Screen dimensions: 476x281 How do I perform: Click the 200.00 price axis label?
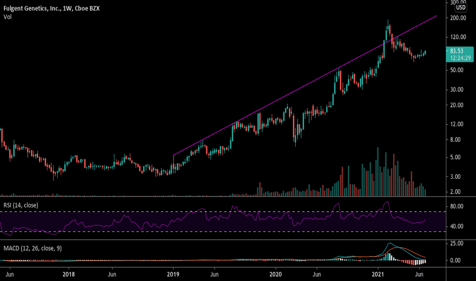458,18
